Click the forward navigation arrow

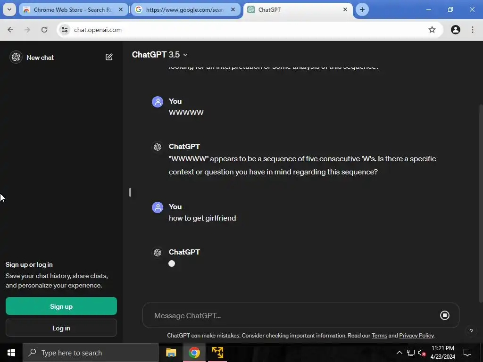coord(27,30)
